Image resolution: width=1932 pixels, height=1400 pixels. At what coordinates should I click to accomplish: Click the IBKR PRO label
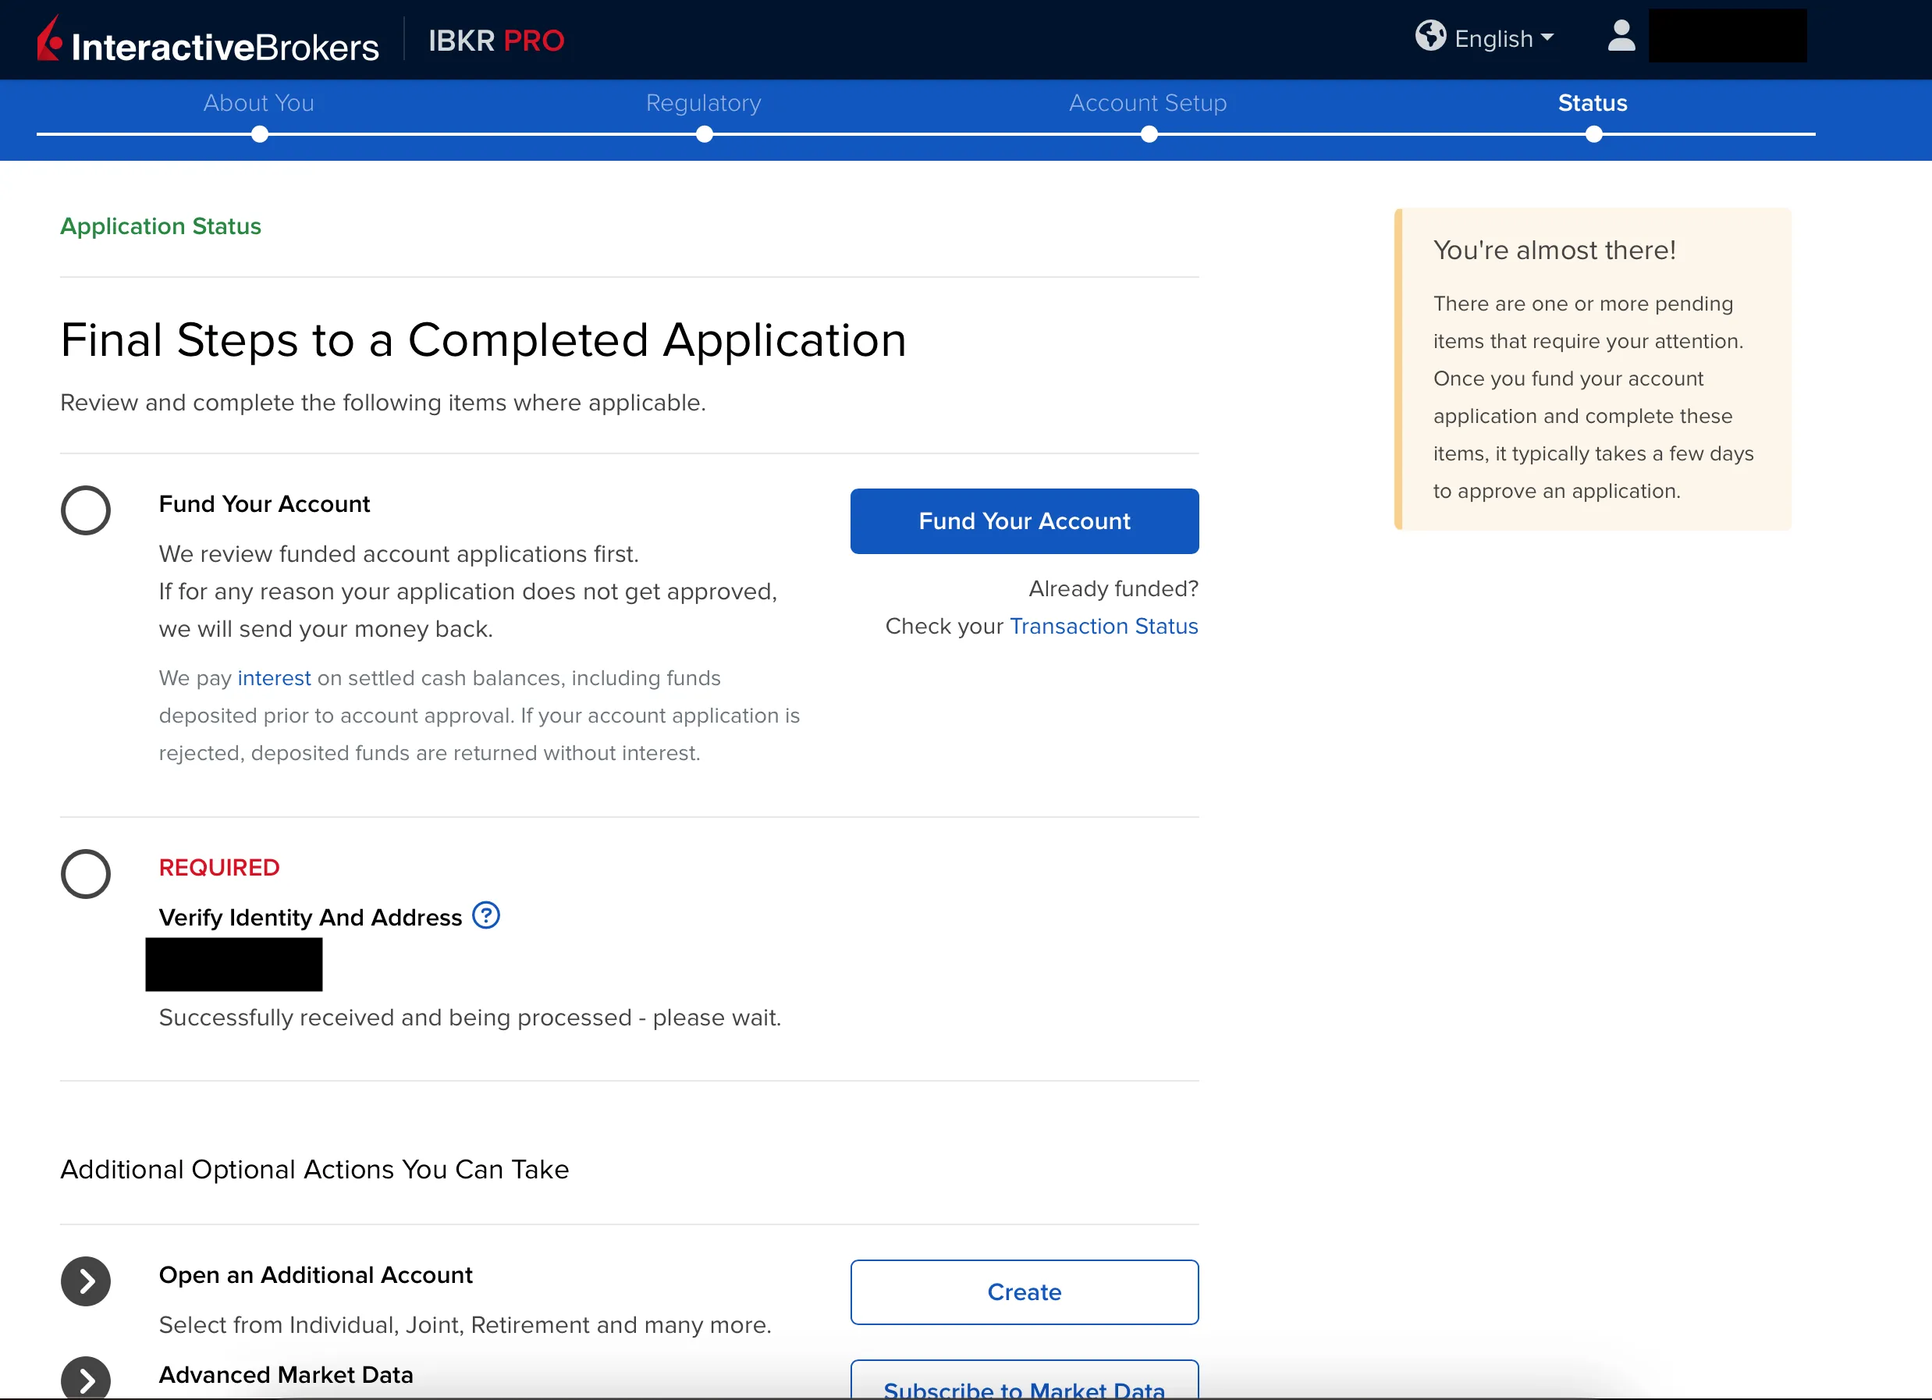coord(495,40)
